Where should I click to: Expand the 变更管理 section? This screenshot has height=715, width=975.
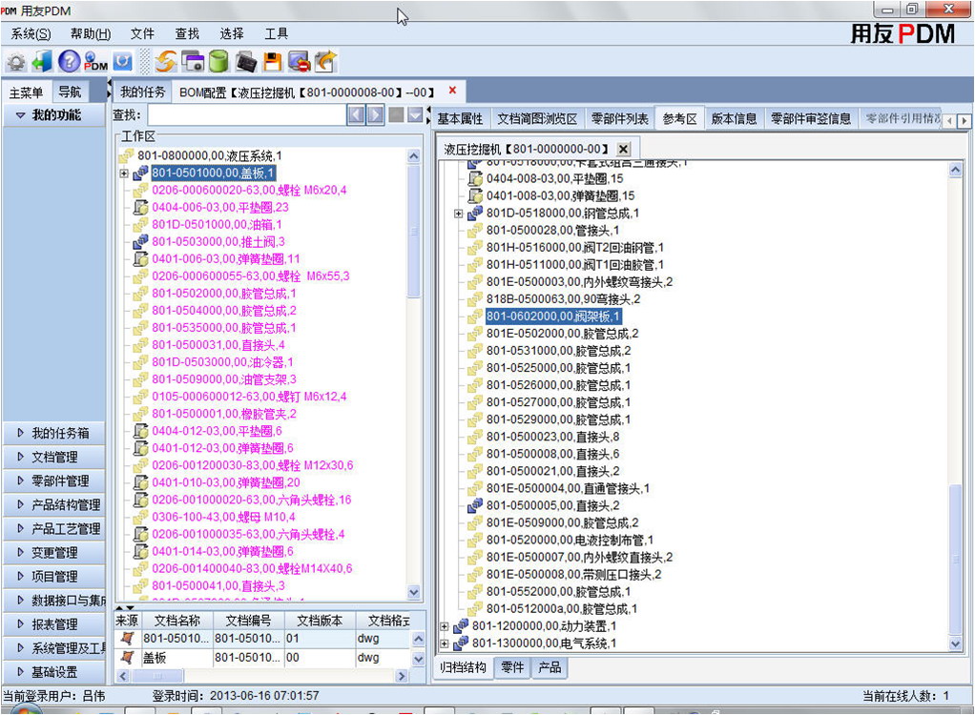pos(21,552)
